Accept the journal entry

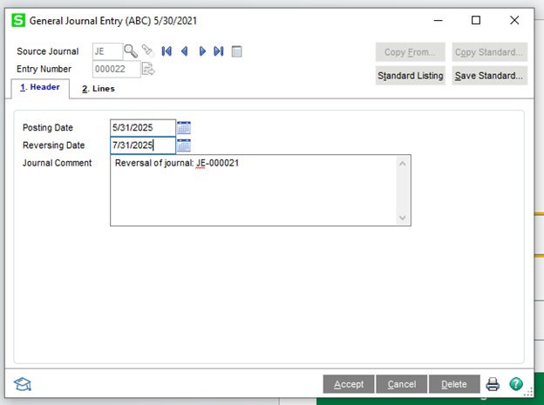click(x=349, y=384)
